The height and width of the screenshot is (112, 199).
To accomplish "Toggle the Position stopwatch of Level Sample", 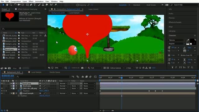I will [x=19, y=96].
